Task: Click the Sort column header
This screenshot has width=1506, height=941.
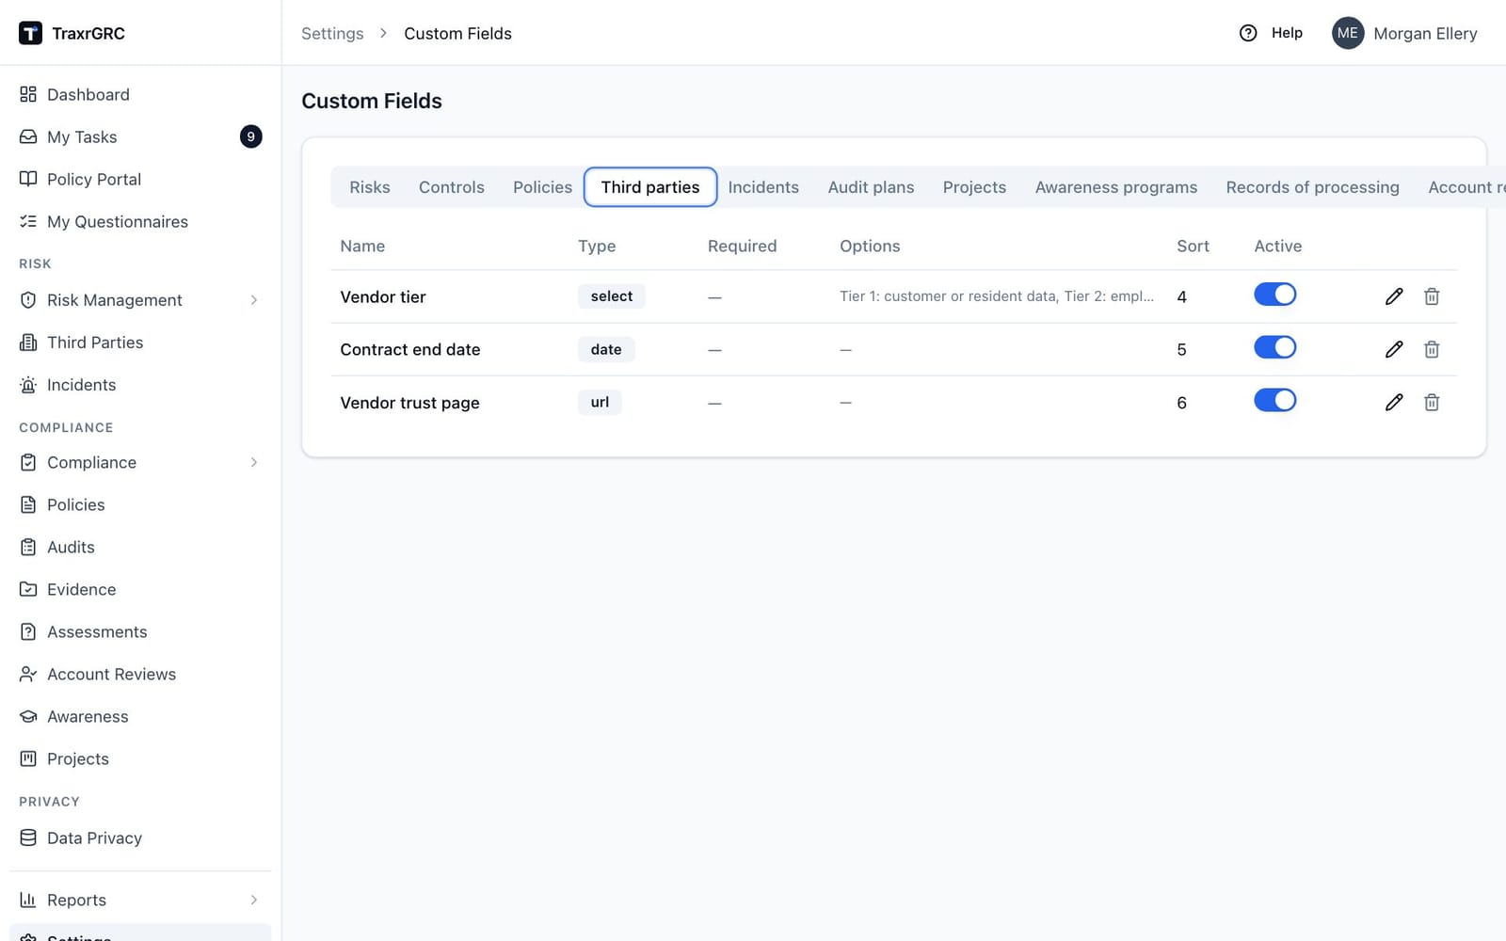Action: tap(1193, 246)
